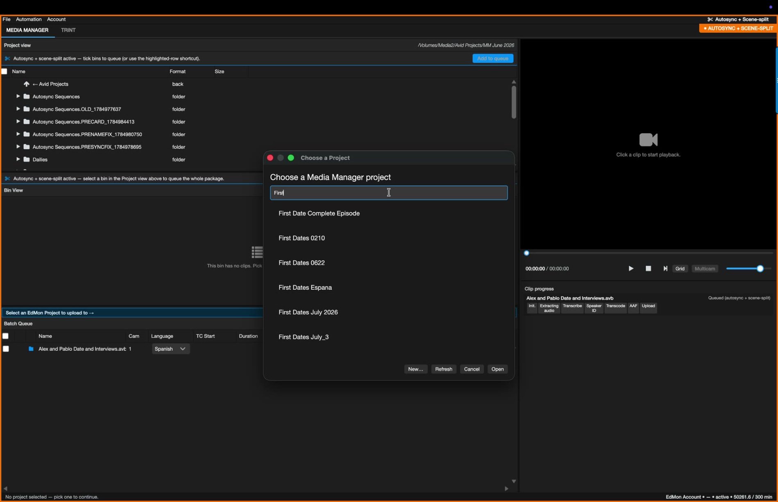Click Refresh in the project dialog
Screen dimensions: 778x502
pos(443,369)
